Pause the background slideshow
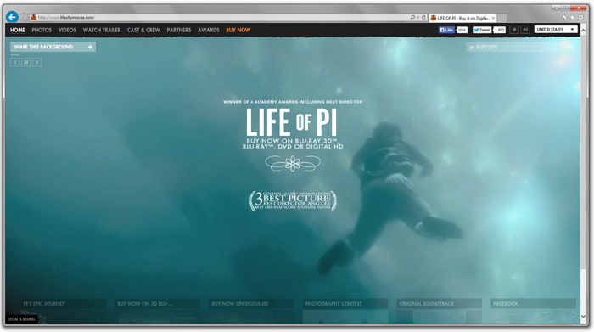Viewport: 594px width, 332px height. (25, 62)
